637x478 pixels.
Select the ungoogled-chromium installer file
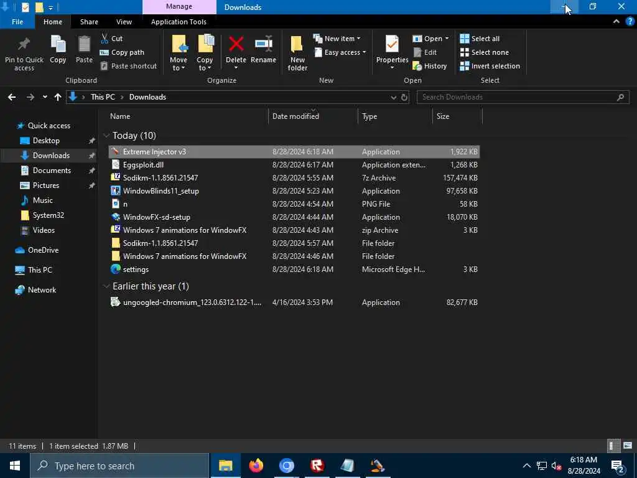pyautogui.click(x=294, y=302)
